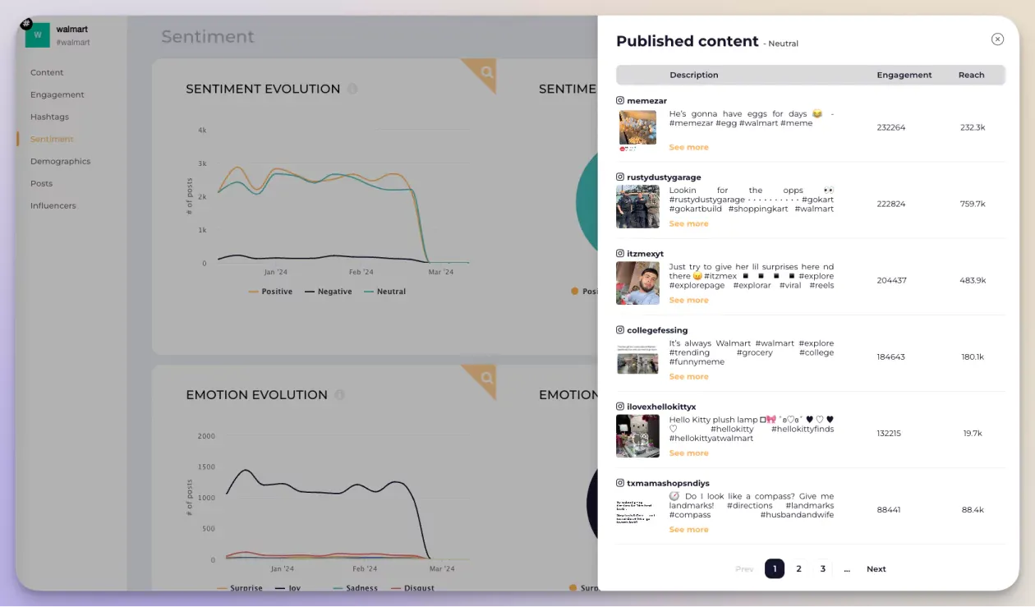Click username memezar
The image size is (1035, 607).
(646, 100)
